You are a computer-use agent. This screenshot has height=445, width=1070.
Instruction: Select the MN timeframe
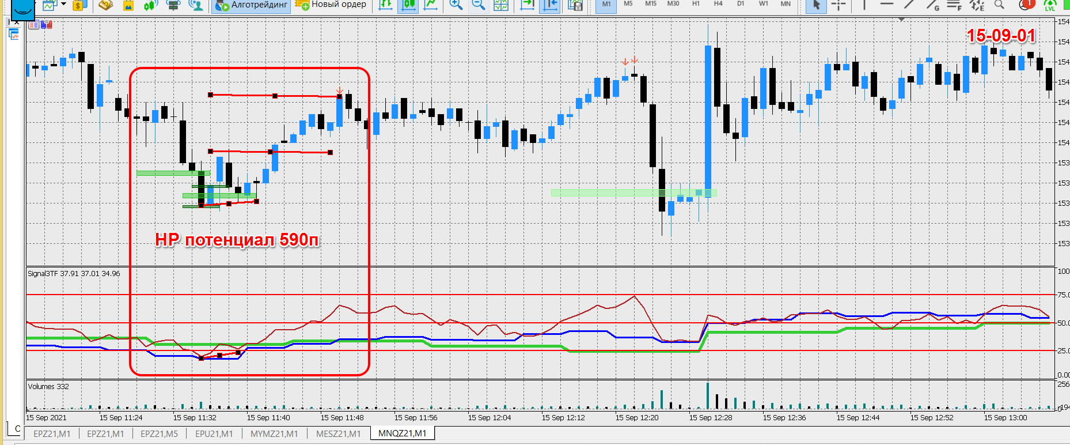[786, 3]
